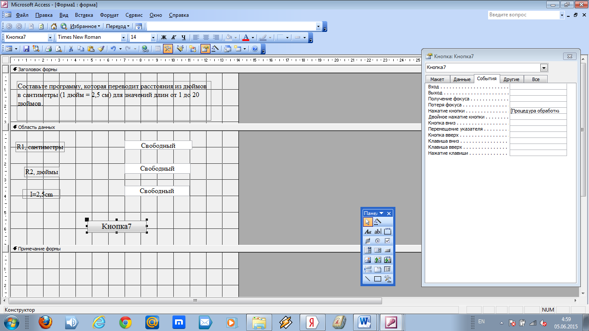Select the Tab Control tool in toolbox
Image resolution: width=589 pixels, height=331 pixels.
(x=378, y=269)
